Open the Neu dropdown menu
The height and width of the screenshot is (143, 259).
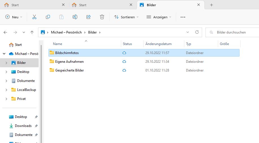click(x=14, y=17)
